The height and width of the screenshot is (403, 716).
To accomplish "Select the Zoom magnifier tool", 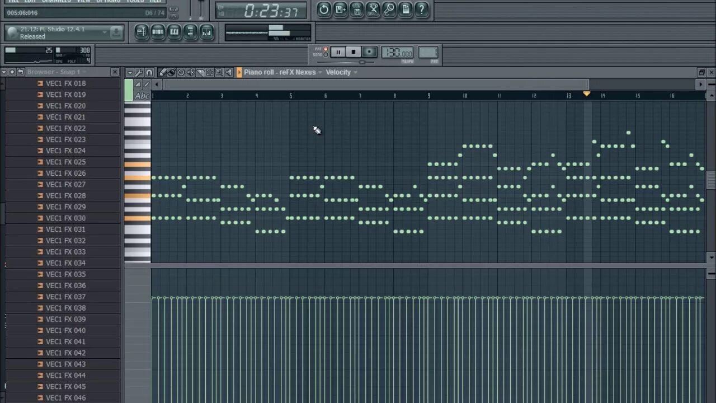I will coord(219,72).
